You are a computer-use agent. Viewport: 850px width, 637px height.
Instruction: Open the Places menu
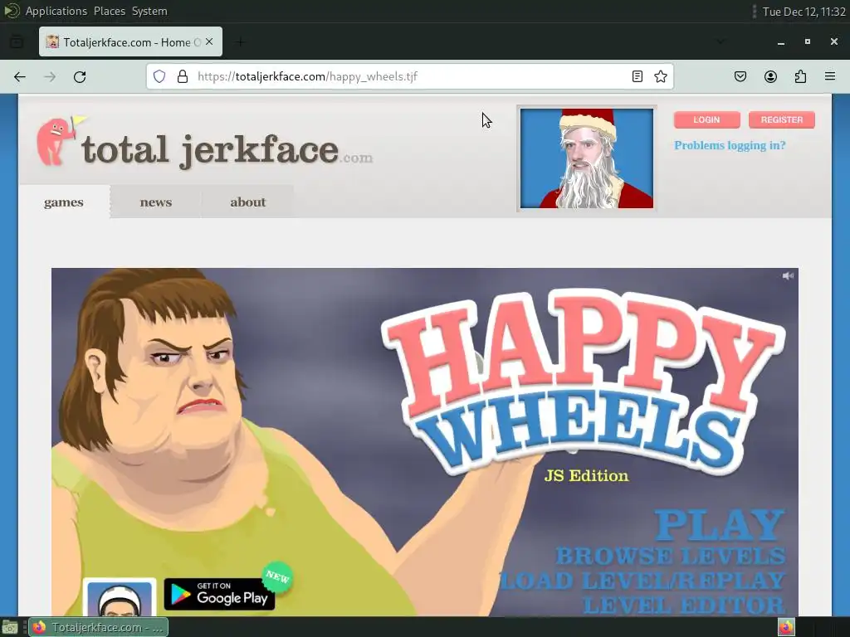click(x=110, y=11)
